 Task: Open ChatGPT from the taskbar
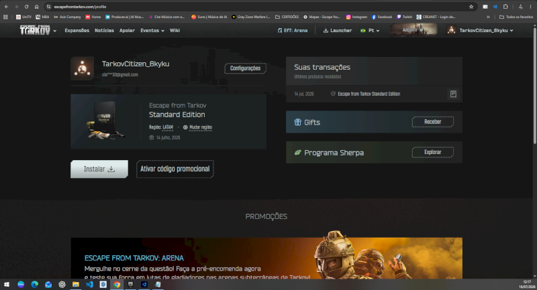(62, 284)
